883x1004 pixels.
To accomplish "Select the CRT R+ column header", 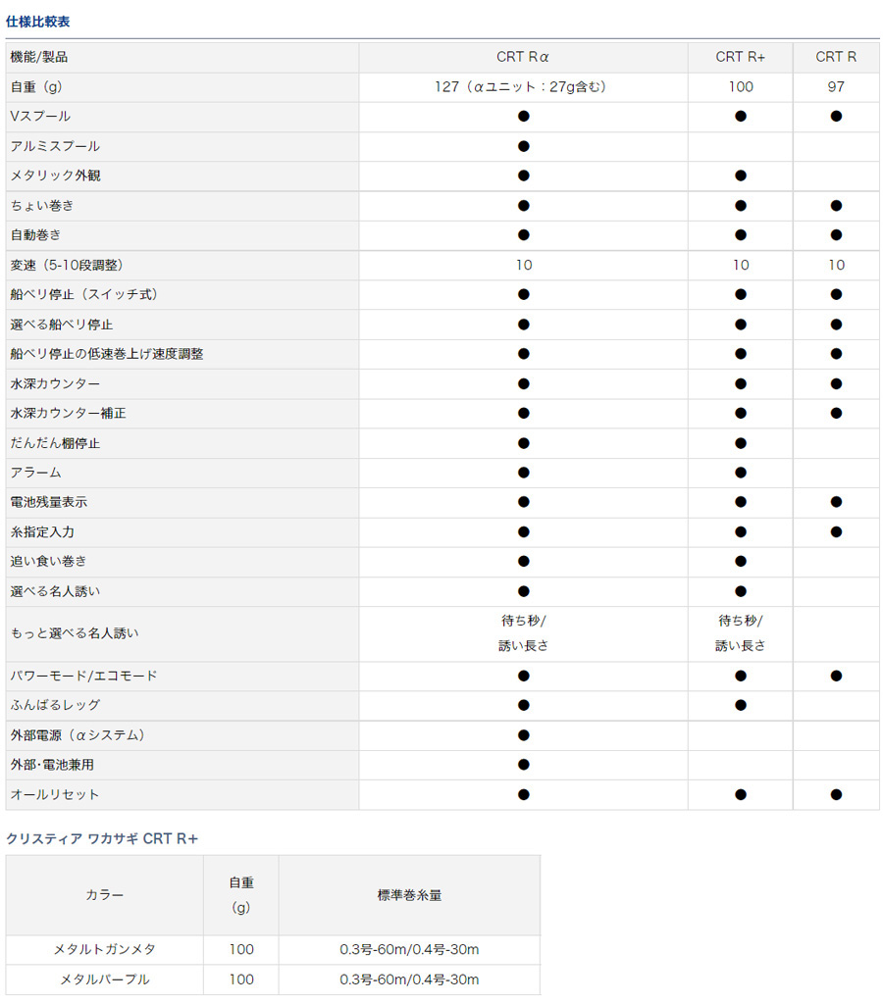I will [740, 57].
